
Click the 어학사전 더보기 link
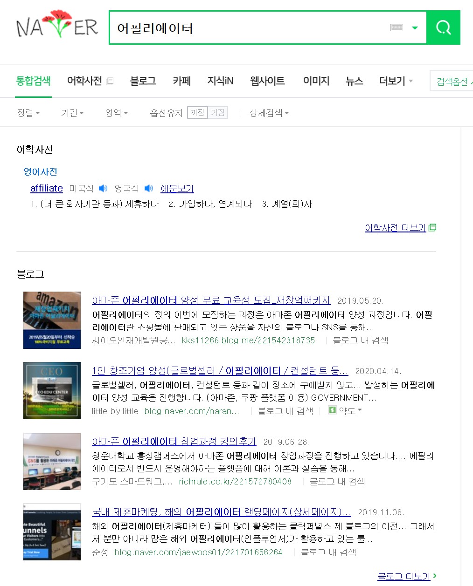396,227
